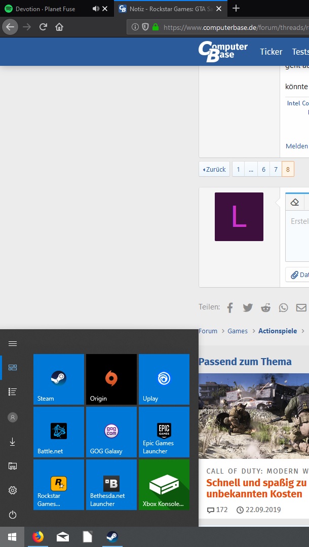Image resolution: width=309 pixels, height=547 pixels.
Task: Launch the Epic Games Launcher tile
Action: click(x=164, y=432)
